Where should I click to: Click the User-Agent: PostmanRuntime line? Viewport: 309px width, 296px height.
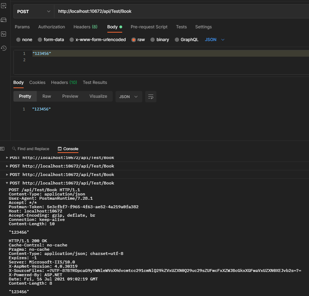[50, 198]
